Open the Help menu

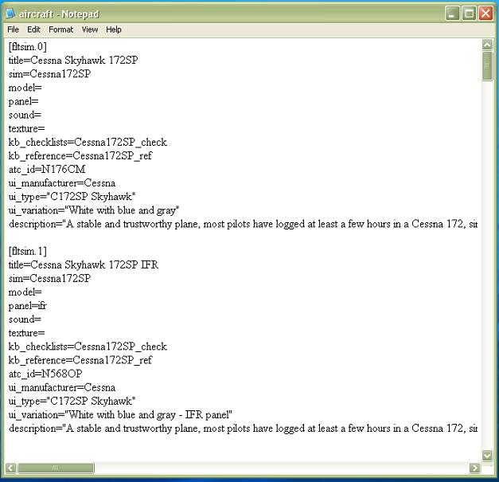(x=114, y=29)
